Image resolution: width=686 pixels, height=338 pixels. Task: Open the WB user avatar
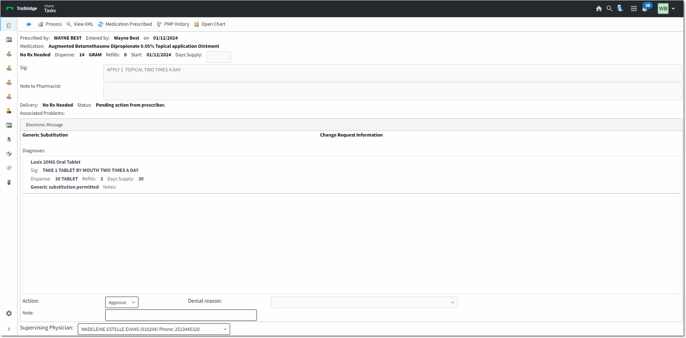click(x=663, y=9)
